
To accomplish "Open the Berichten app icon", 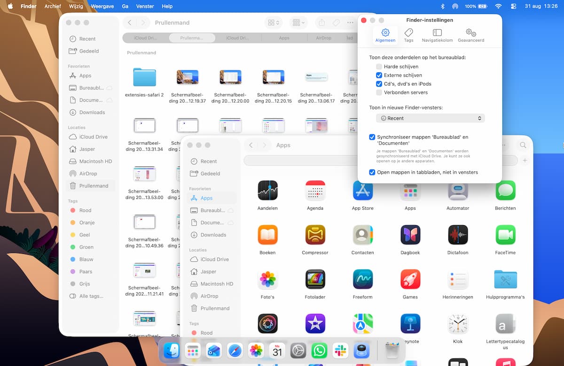I will pyautogui.click(x=505, y=191).
